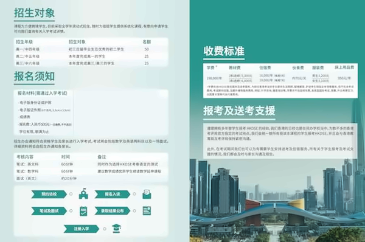The height and width of the screenshot is (242, 365).
Task: Click the 报考及送考支援 heading
Action: [239, 111]
